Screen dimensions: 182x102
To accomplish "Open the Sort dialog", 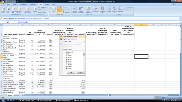I will tap(54, 9).
